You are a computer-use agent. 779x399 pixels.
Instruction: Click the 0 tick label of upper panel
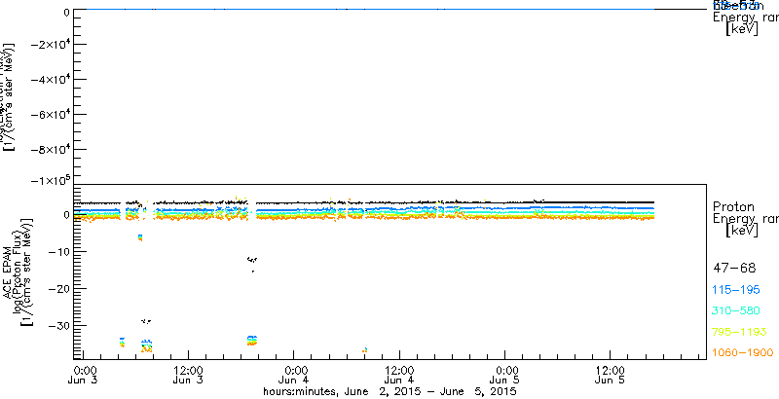click(65, 11)
